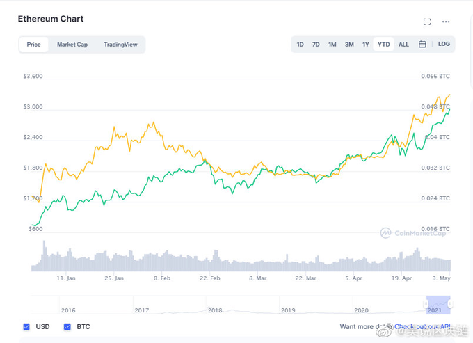This screenshot has width=473, height=343.
Task: Click the 11. Jan date label
Action: (x=66, y=278)
